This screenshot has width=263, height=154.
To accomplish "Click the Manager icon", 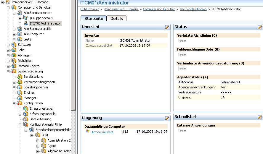I will [20, 98].
